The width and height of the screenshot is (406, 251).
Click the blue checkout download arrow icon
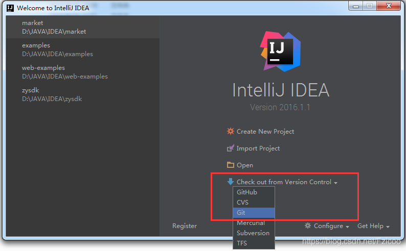(x=230, y=182)
